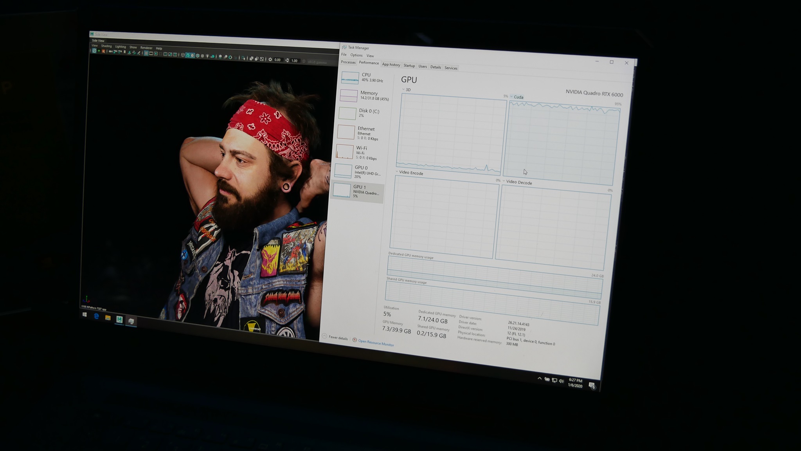Toggle isolate select icon in viewport toolbar
This screenshot has width=801, height=451.
(243, 58)
